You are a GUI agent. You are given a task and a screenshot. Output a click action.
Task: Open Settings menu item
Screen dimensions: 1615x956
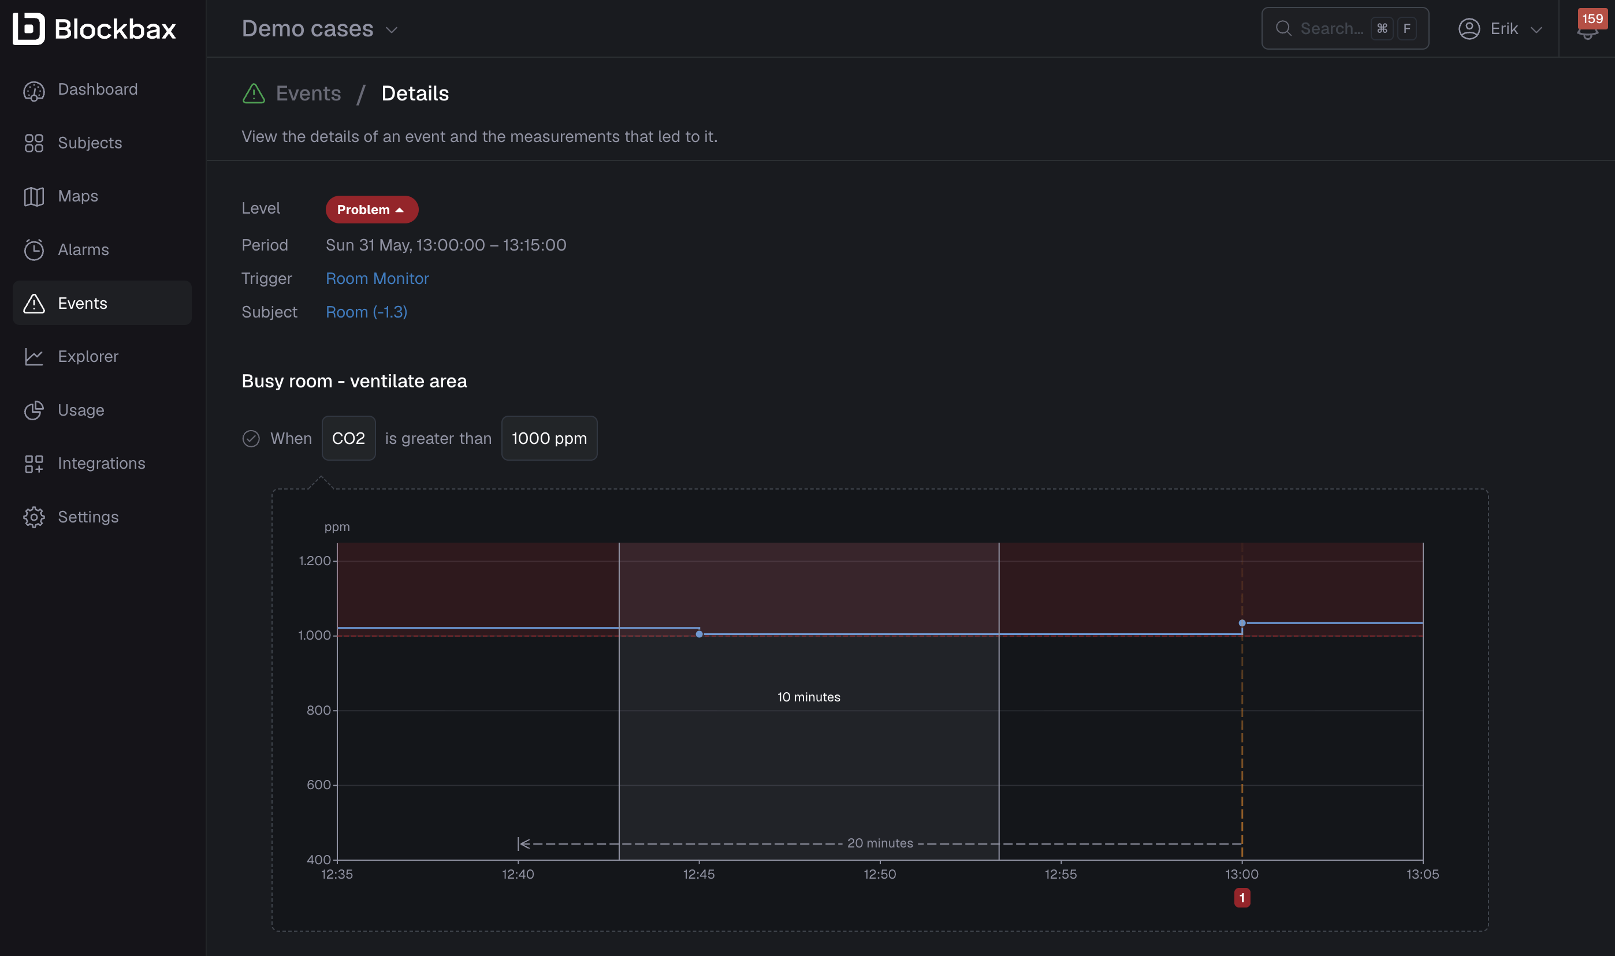coord(88,517)
